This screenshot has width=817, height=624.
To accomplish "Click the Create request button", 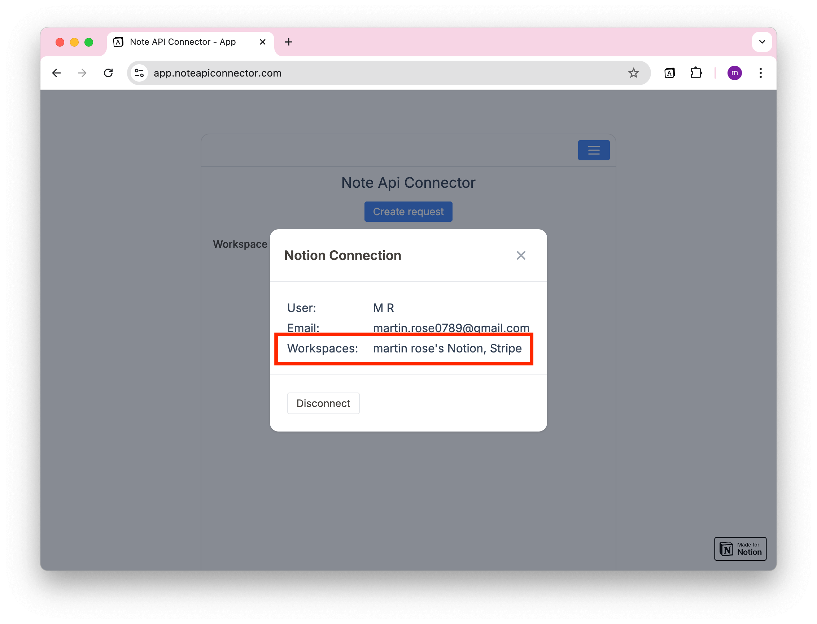I will coord(407,211).
